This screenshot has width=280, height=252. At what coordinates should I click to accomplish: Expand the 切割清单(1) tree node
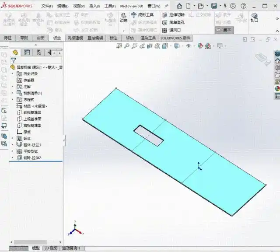click(x=12, y=93)
